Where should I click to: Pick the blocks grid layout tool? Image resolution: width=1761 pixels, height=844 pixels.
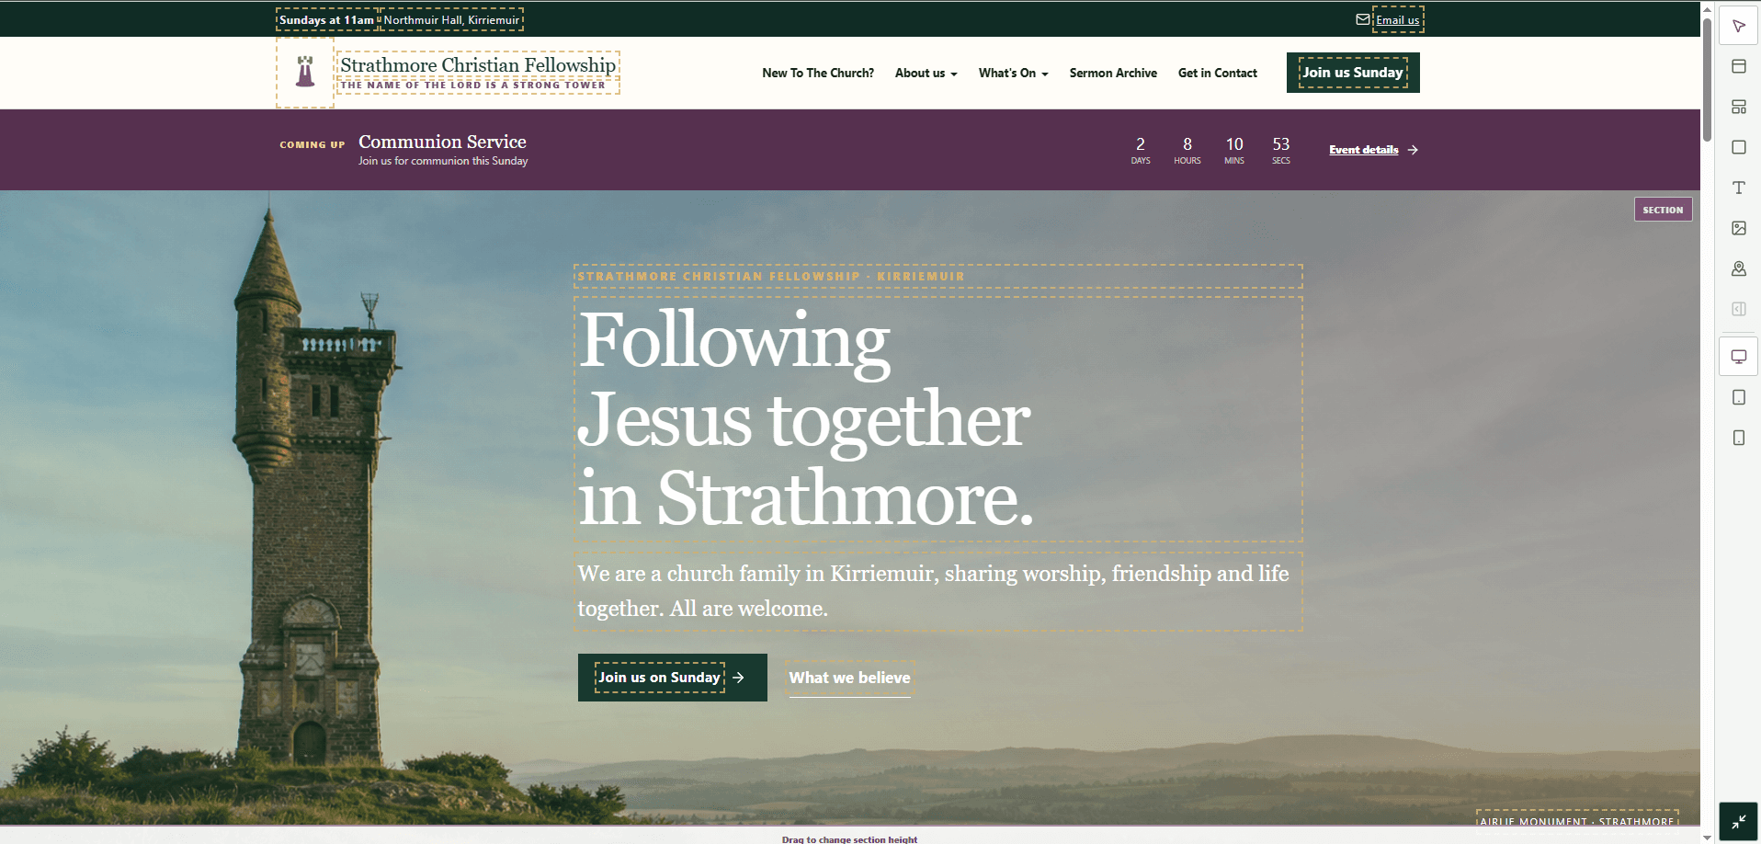pyautogui.click(x=1738, y=107)
